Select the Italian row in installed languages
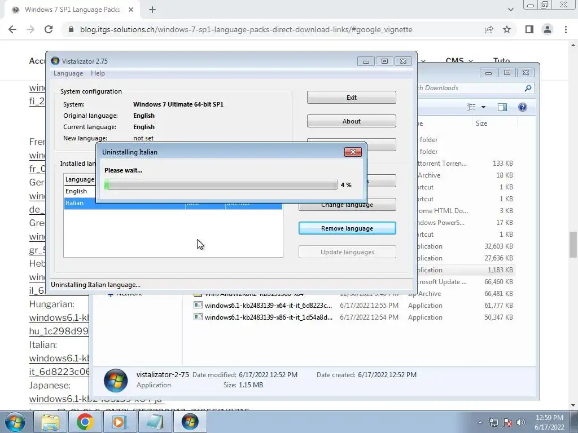578x433 pixels. point(173,204)
